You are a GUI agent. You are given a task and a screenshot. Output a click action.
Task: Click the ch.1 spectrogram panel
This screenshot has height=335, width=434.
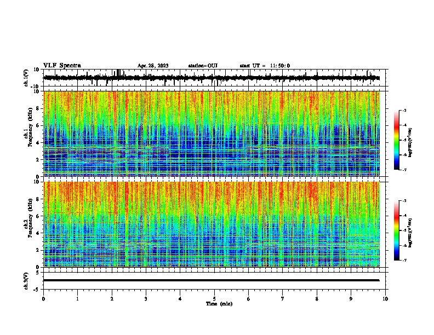(212, 134)
